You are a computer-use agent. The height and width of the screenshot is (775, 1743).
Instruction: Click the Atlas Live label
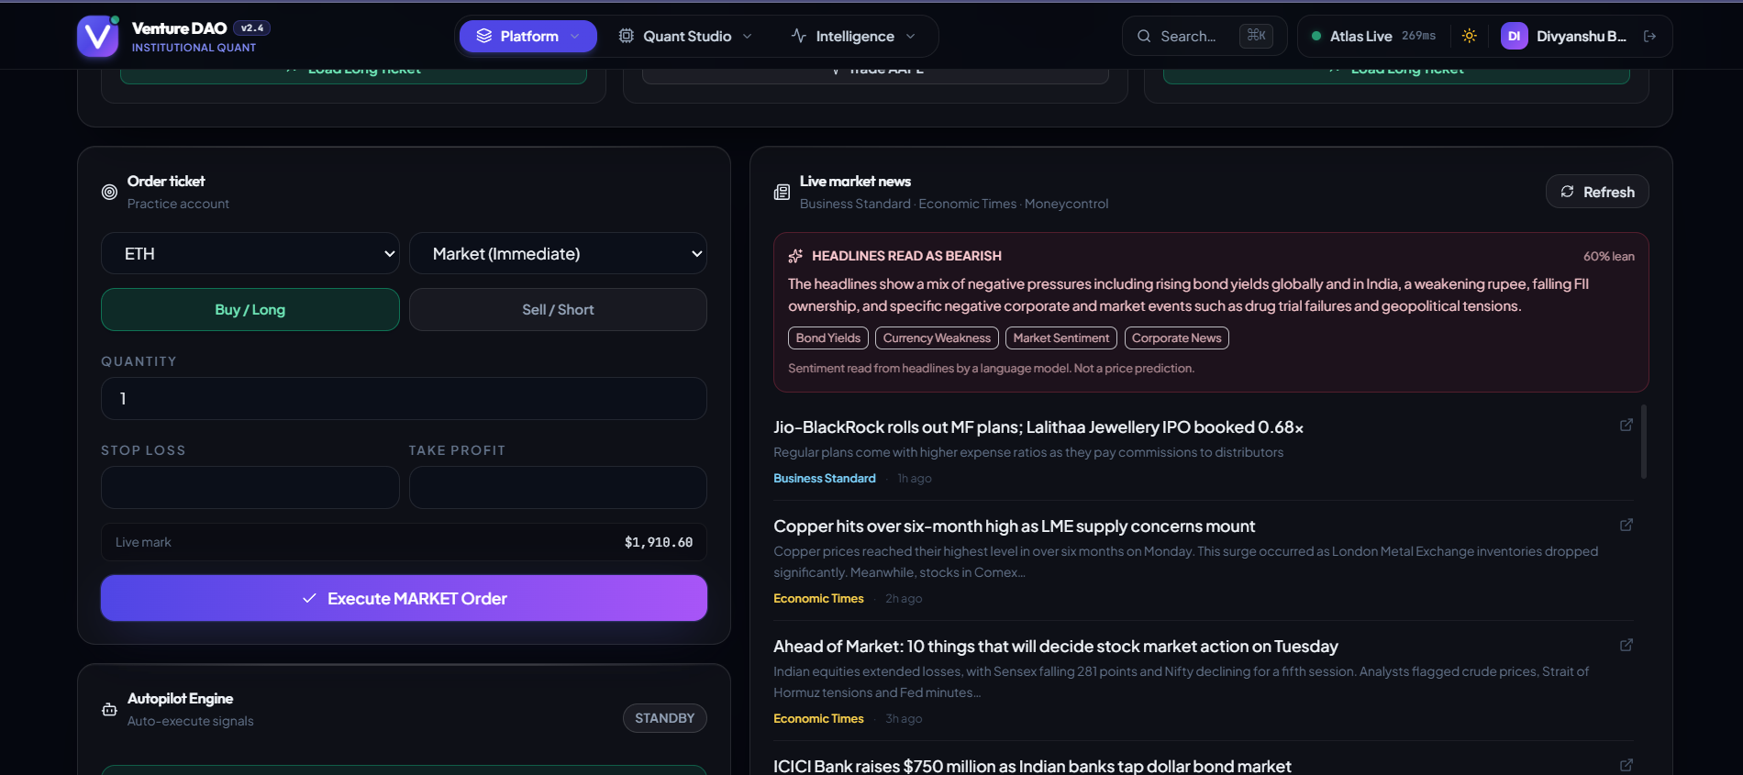[x=1360, y=36]
